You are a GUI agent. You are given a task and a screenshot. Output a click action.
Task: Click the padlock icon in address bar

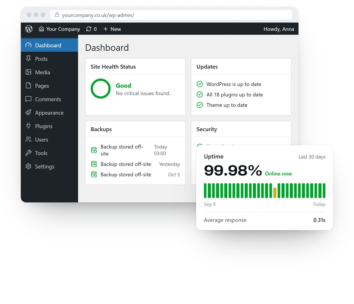click(x=57, y=15)
